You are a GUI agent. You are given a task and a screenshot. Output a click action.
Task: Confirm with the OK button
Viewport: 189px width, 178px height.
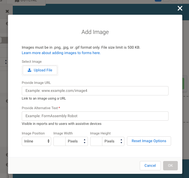(x=170, y=166)
